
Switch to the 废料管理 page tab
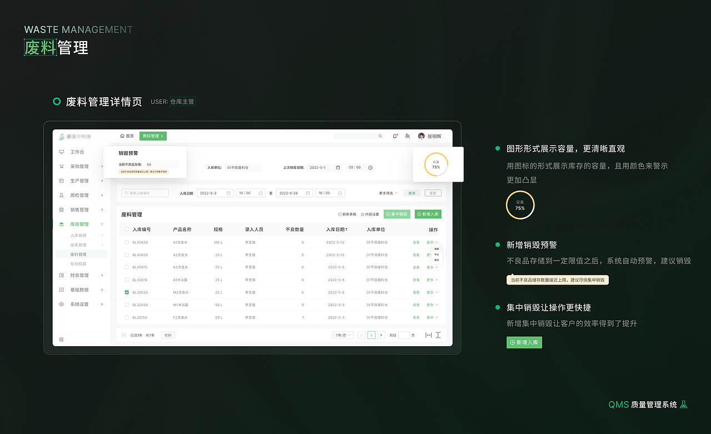click(152, 136)
